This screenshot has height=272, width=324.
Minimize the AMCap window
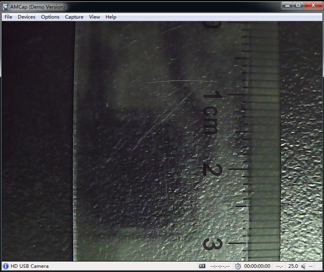coord(288,5)
